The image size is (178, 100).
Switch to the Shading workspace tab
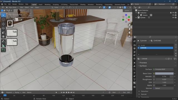tap(83, 4)
